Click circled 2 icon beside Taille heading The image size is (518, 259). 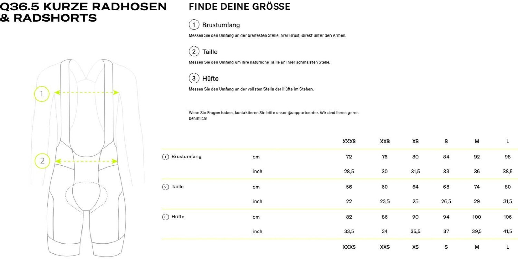coord(194,52)
